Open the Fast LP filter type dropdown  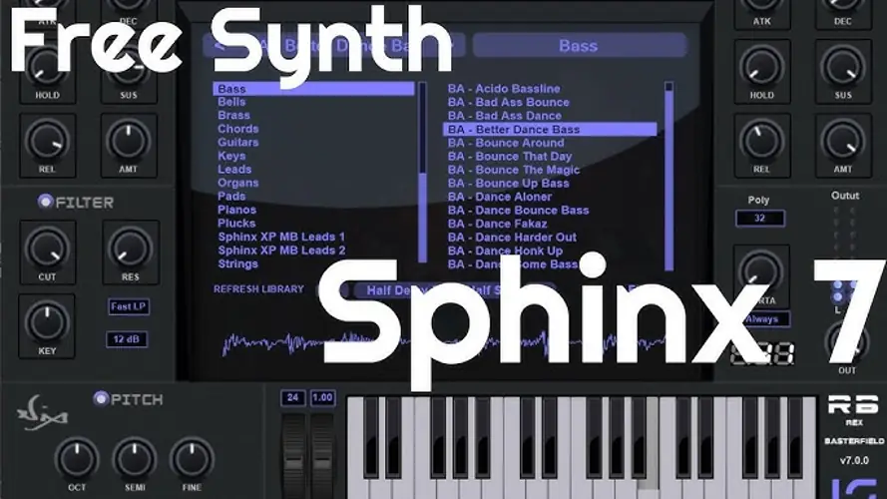[x=129, y=306]
